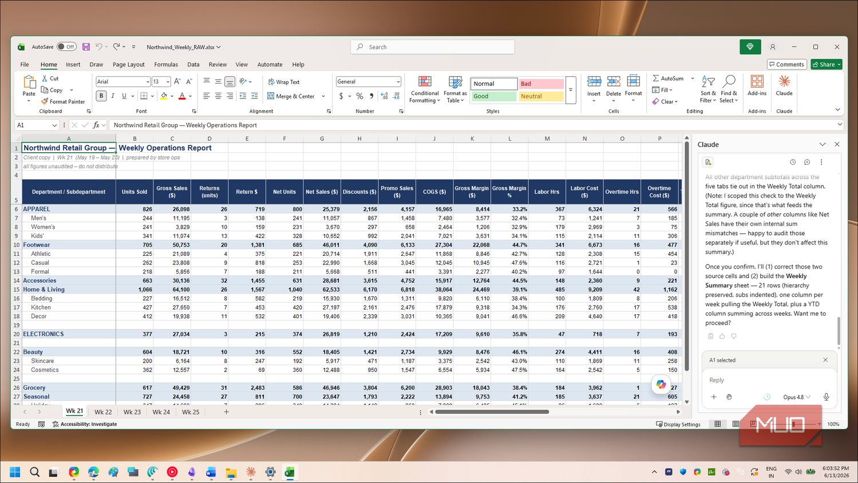Screen dimensions: 858x483
Task: Click the Windows Start button
Action: 15,472
